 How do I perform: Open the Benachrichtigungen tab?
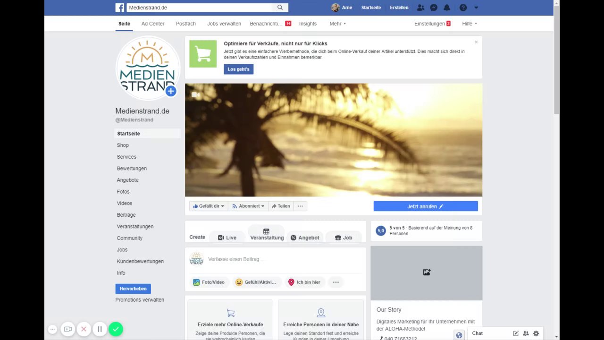click(x=270, y=24)
